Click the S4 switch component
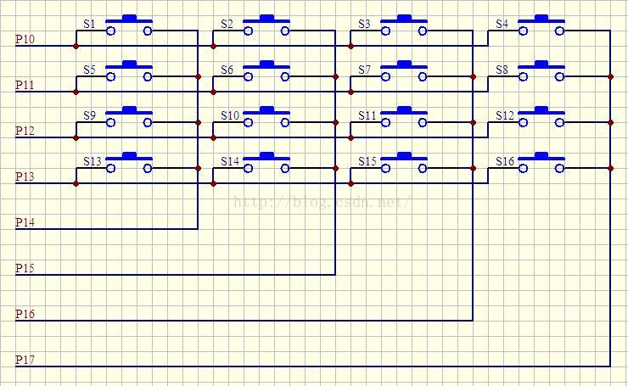Screen dimensions: 628x386 (541, 25)
